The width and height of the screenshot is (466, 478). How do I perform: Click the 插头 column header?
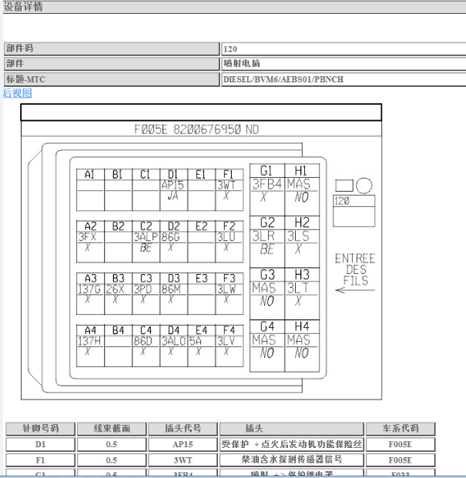292,429
